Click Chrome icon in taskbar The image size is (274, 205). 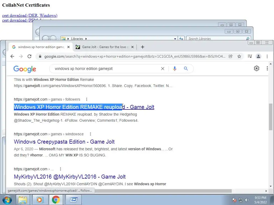coord(56,200)
